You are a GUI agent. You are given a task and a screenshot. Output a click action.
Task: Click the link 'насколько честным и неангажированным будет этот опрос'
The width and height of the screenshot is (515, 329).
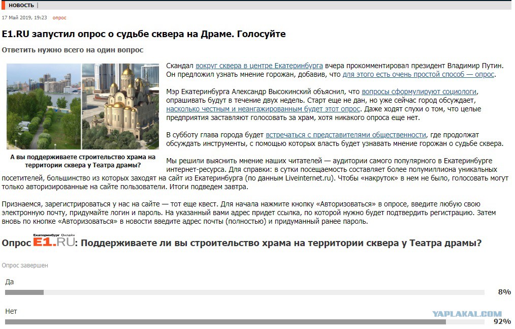click(x=263, y=109)
